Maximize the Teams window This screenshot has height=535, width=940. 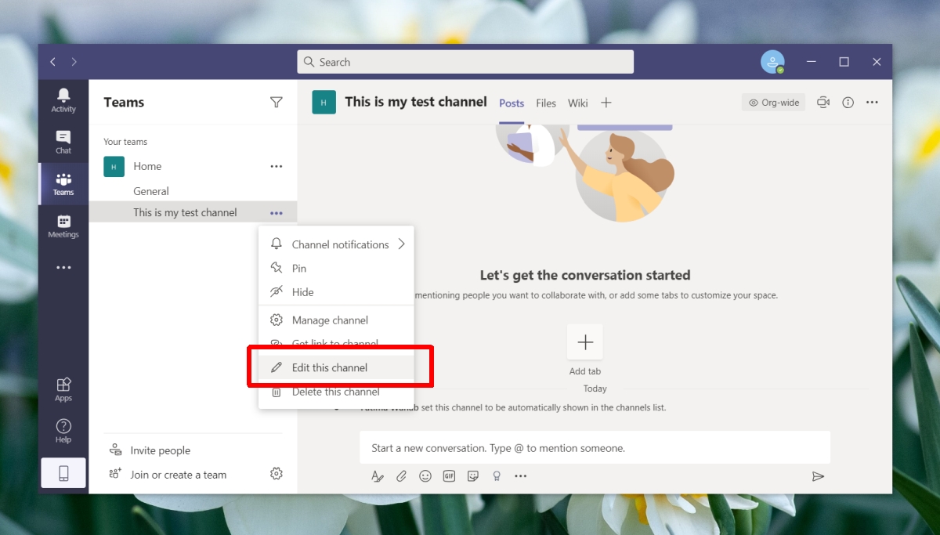[844, 62]
